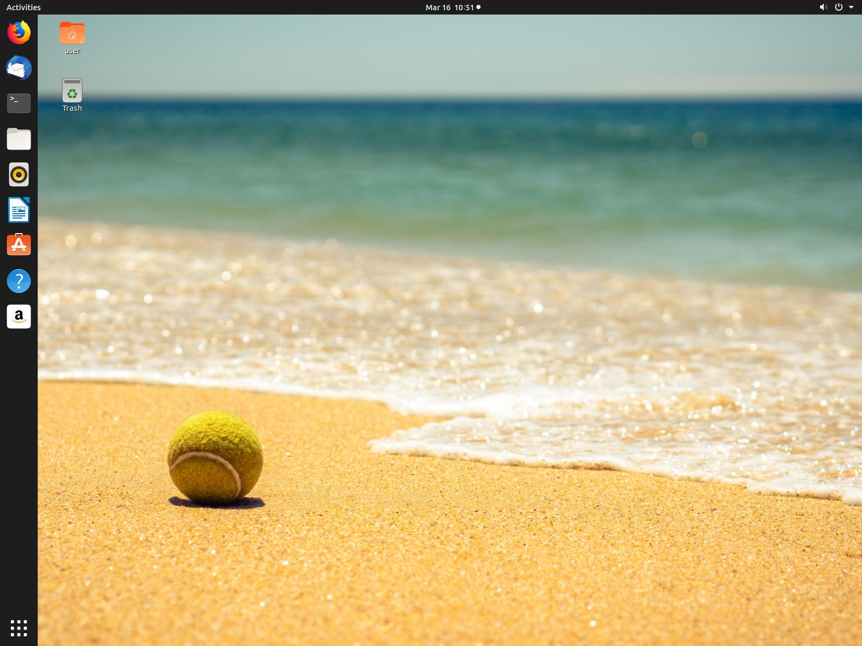Click the "user" label under home folder
The height and width of the screenshot is (646, 862).
[x=72, y=51]
